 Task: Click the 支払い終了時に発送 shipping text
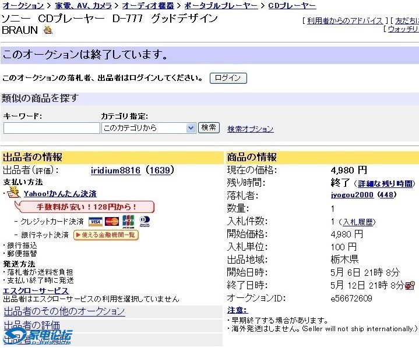pos(40,280)
